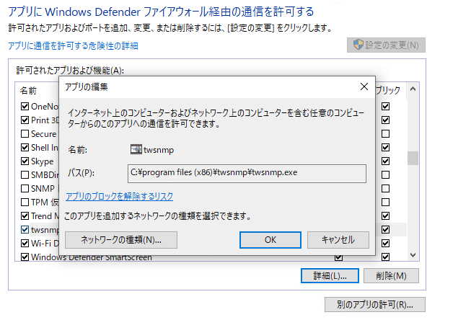Enable the SNMP row's left checkbox
Screen dimensions: 471x320
[25, 189]
